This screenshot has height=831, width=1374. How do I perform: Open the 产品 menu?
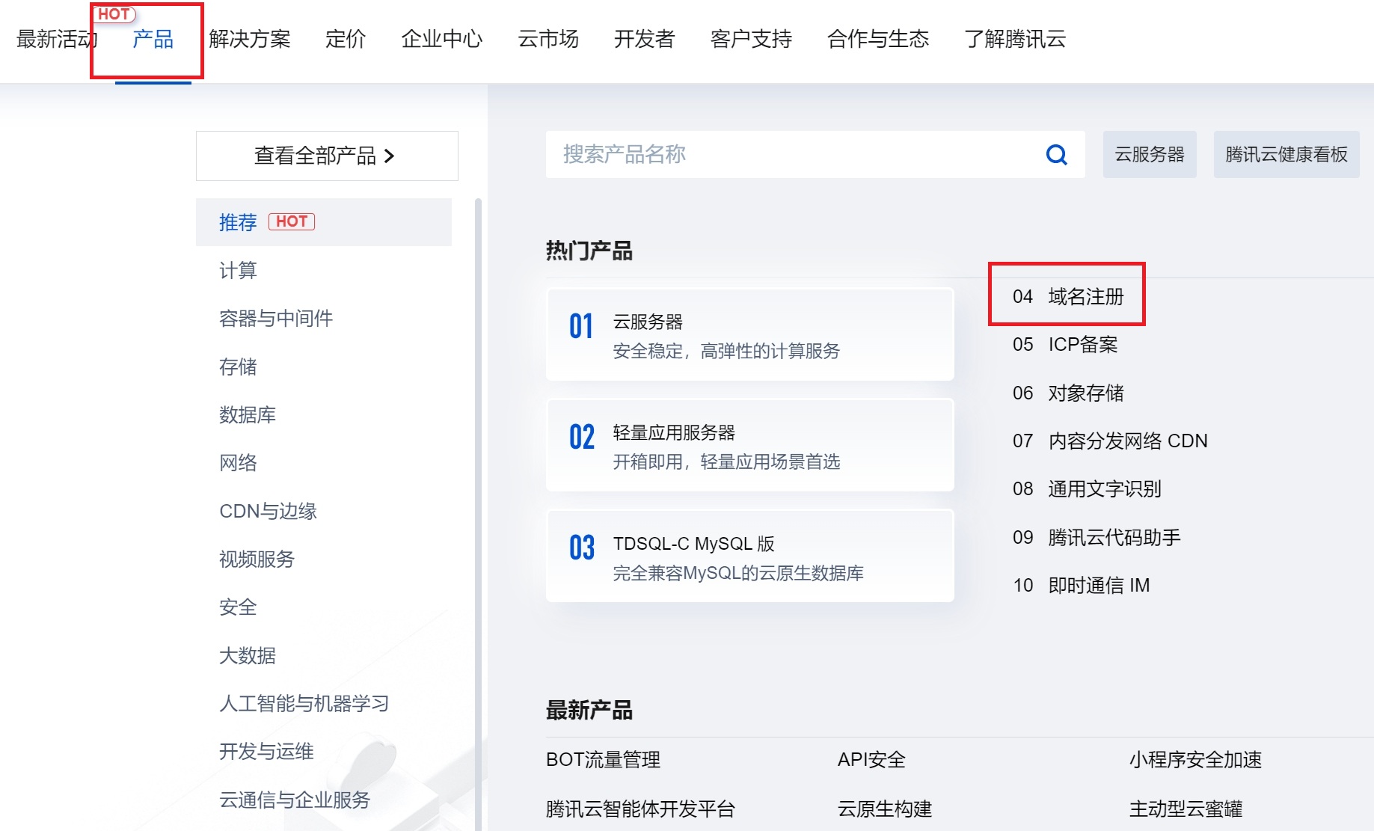coord(153,39)
